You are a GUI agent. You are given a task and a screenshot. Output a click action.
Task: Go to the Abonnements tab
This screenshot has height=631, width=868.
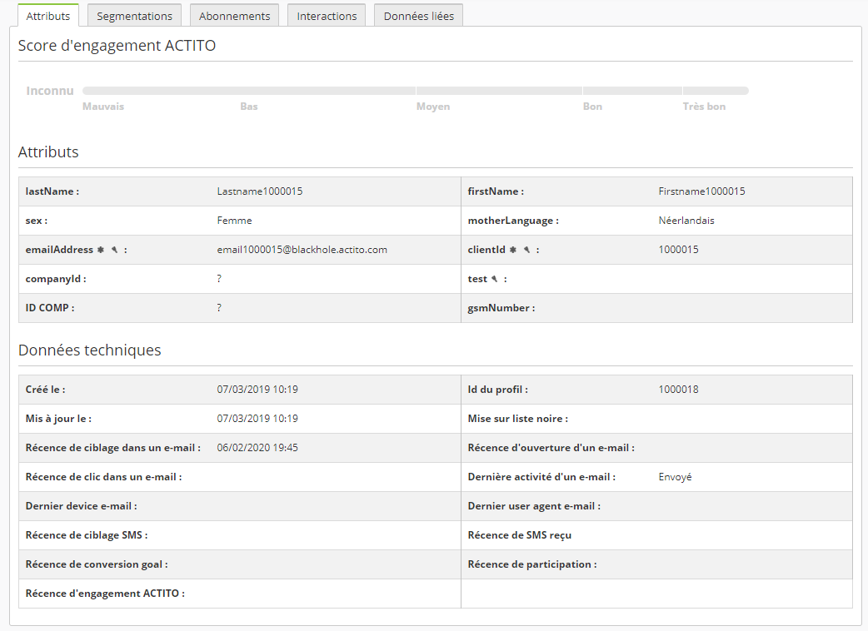(x=234, y=16)
